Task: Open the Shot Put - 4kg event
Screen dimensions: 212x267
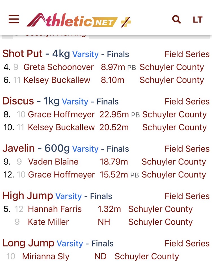Action: click(36, 54)
